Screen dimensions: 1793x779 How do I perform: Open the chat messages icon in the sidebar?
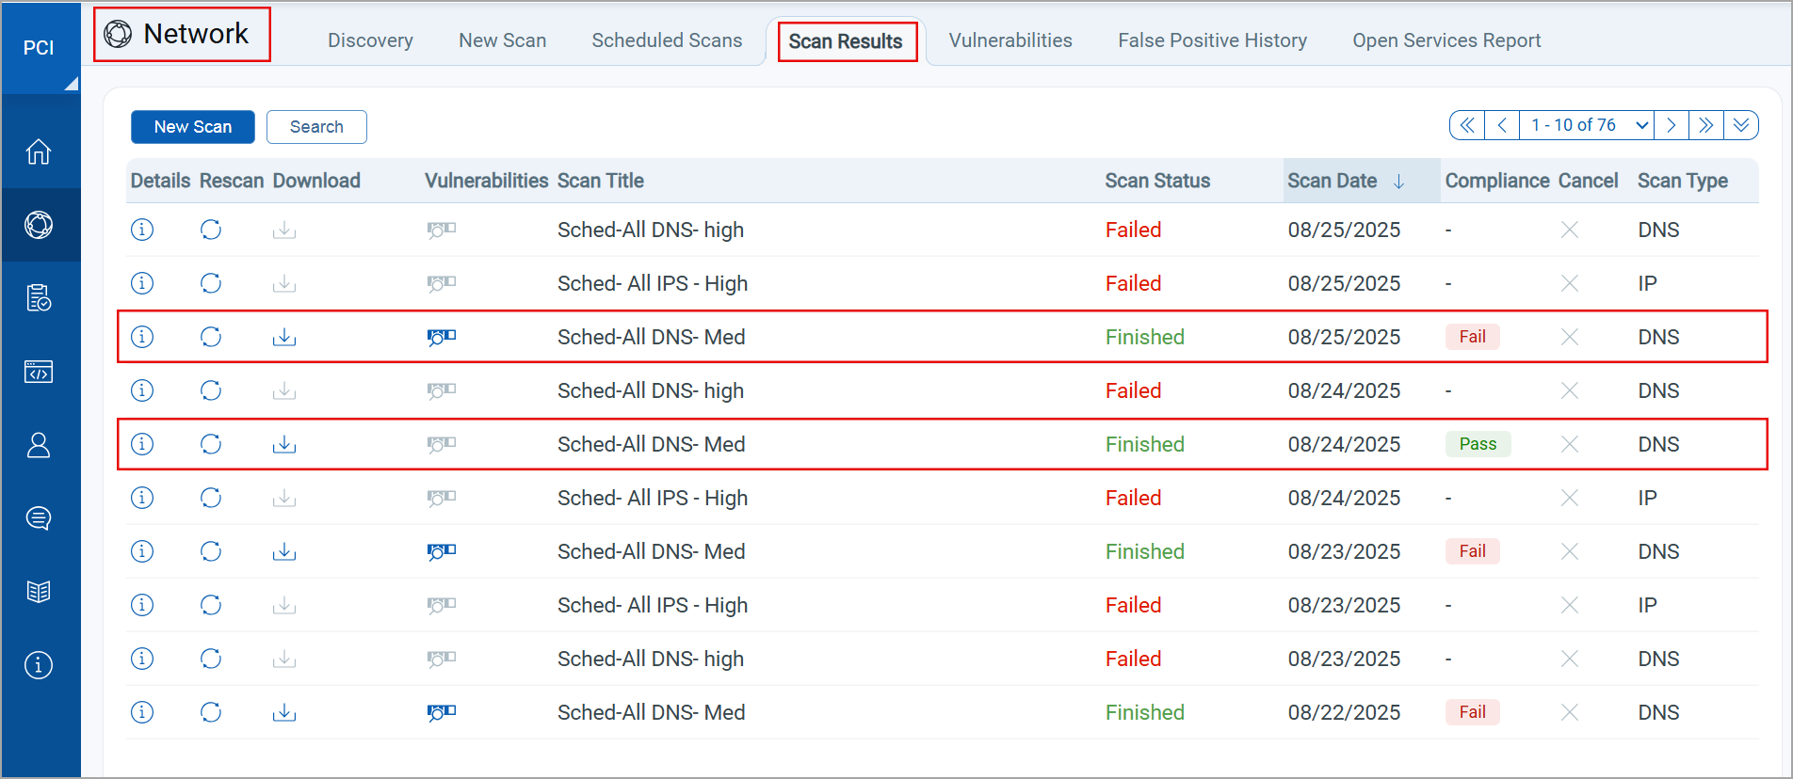(39, 518)
